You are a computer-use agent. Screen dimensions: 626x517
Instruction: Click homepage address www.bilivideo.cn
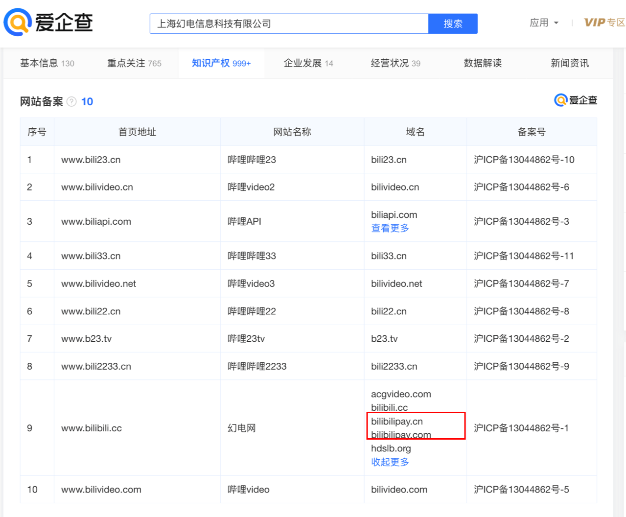click(x=97, y=187)
